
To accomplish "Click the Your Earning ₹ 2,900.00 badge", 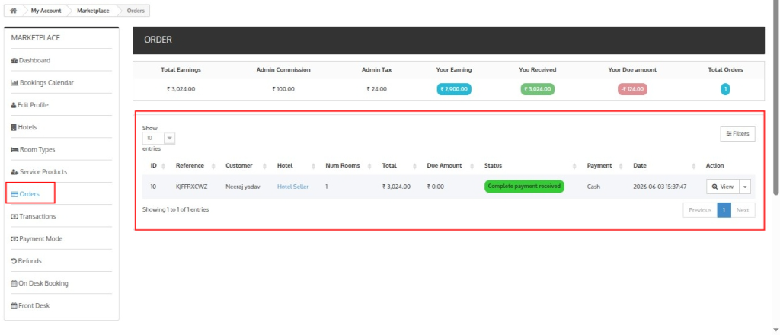I will 454,90.
